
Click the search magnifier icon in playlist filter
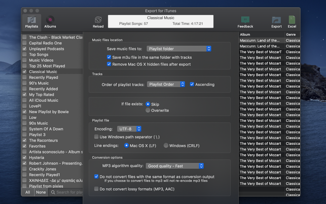53,192
